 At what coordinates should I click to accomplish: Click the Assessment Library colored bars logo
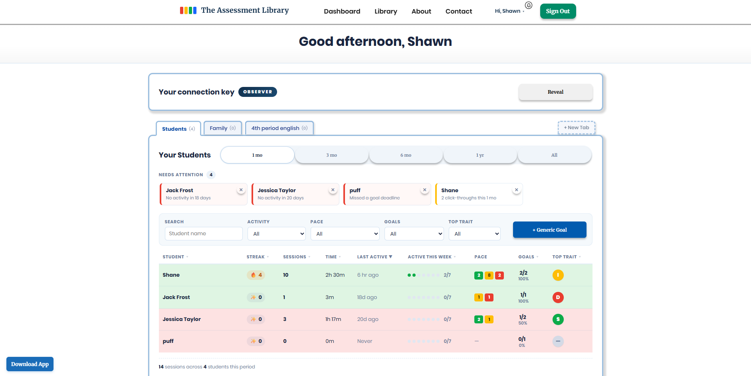pos(188,10)
